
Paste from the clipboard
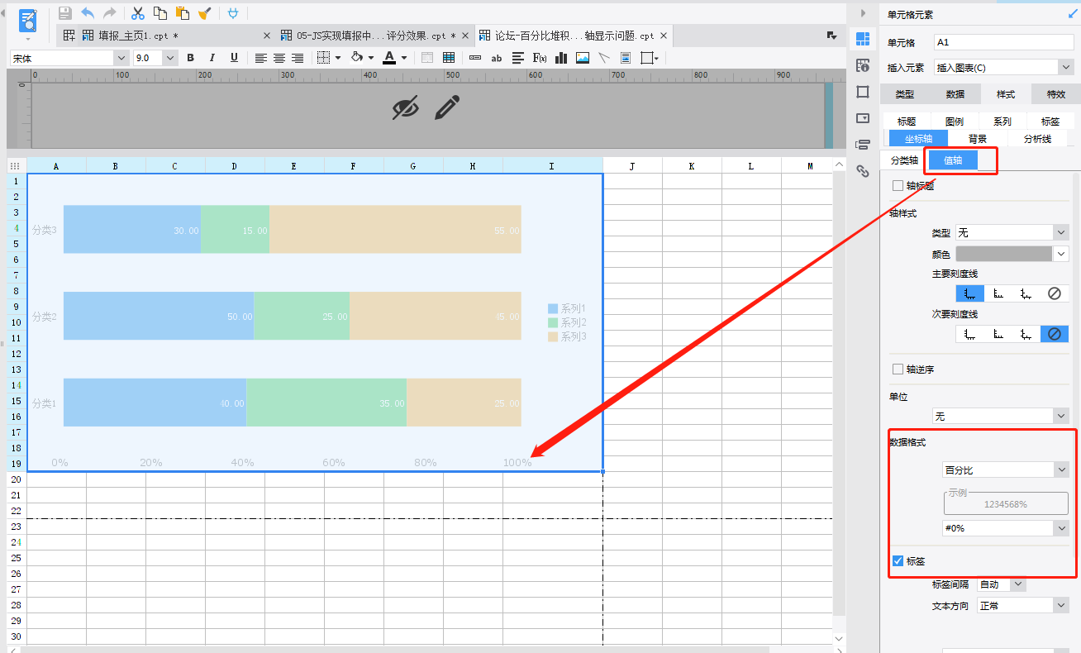183,13
